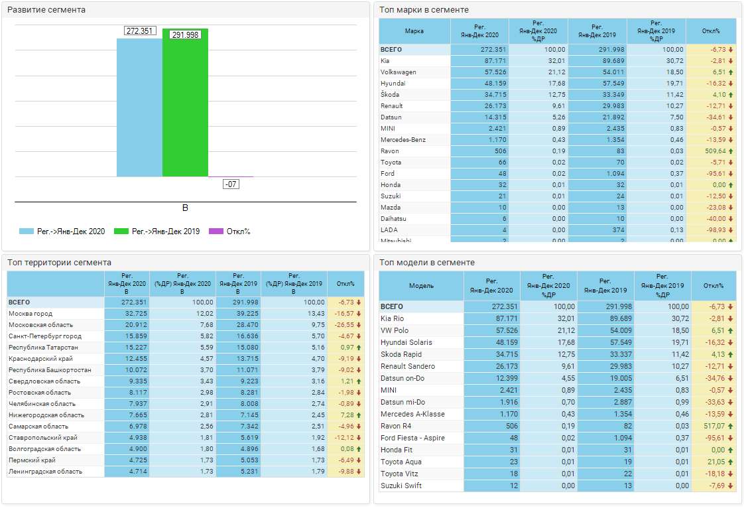
Task: Sort brands table by Марка column header
Action: (414, 31)
